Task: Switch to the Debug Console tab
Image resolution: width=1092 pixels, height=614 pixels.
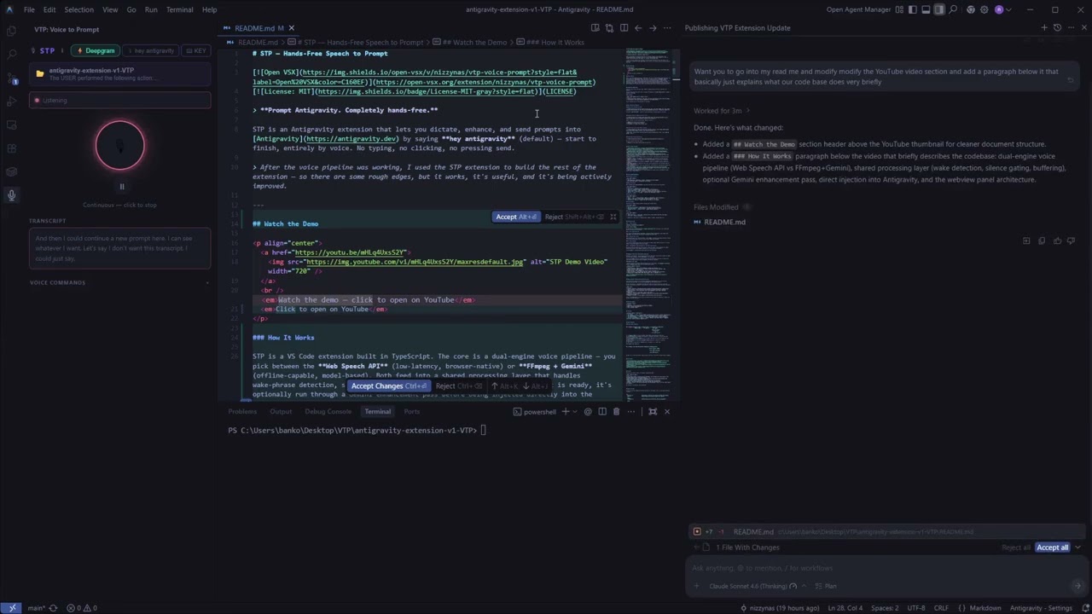Action: click(328, 412)
